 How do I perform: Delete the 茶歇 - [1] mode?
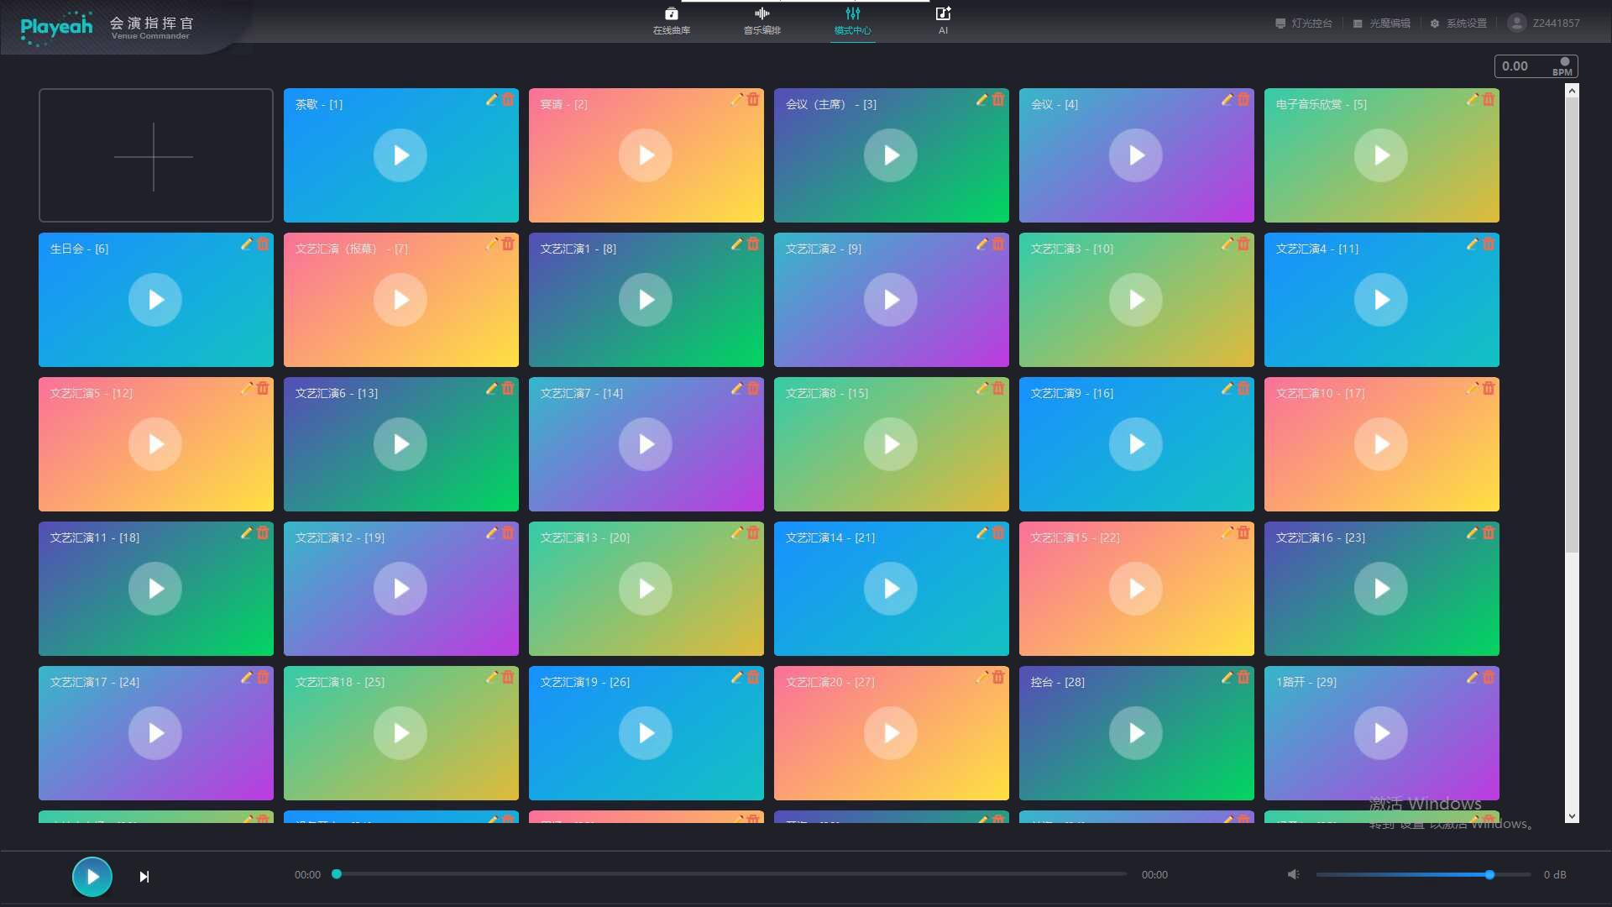[x=508, y=100]
